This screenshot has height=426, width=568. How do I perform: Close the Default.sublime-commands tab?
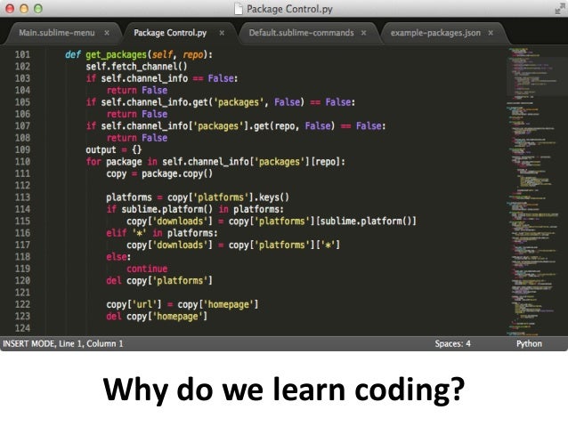point(364,33)
